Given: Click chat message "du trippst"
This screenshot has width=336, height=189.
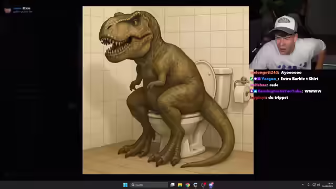Looking at the screenshot, I should (x=278, y=98).
